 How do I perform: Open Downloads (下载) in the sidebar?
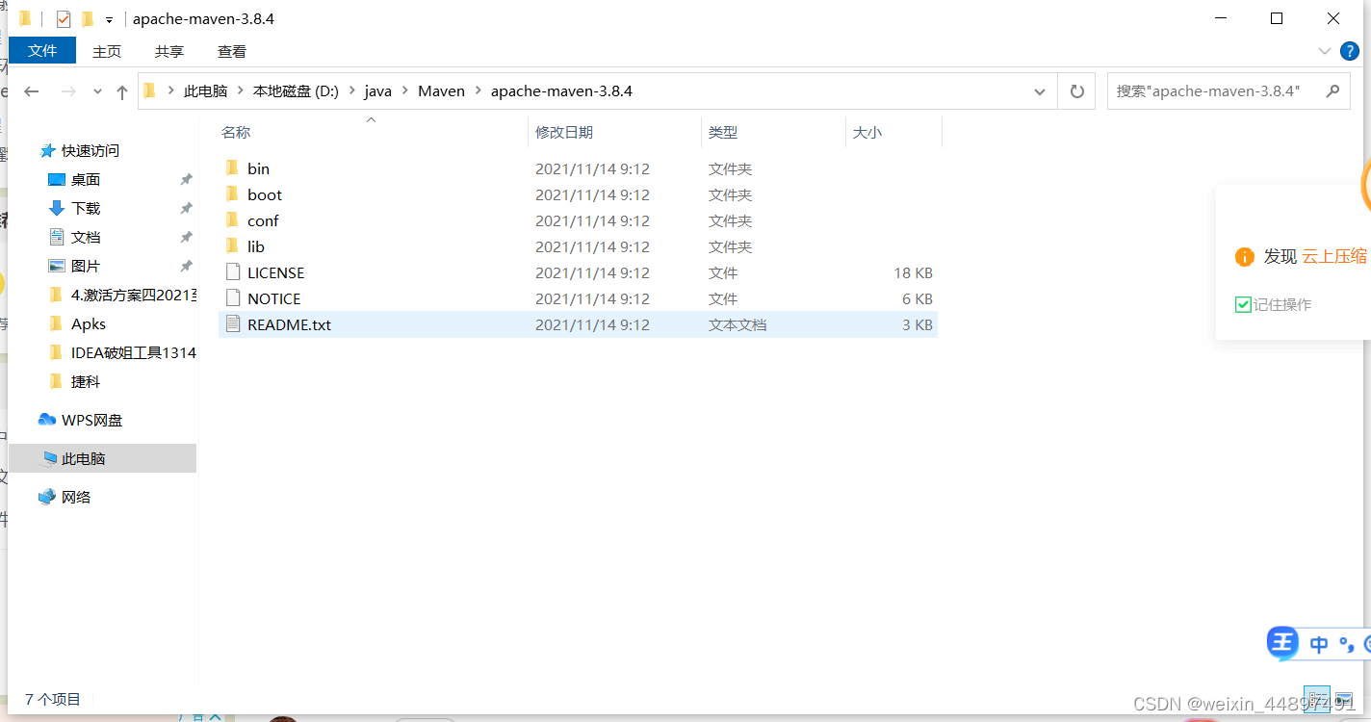[86, 209]
